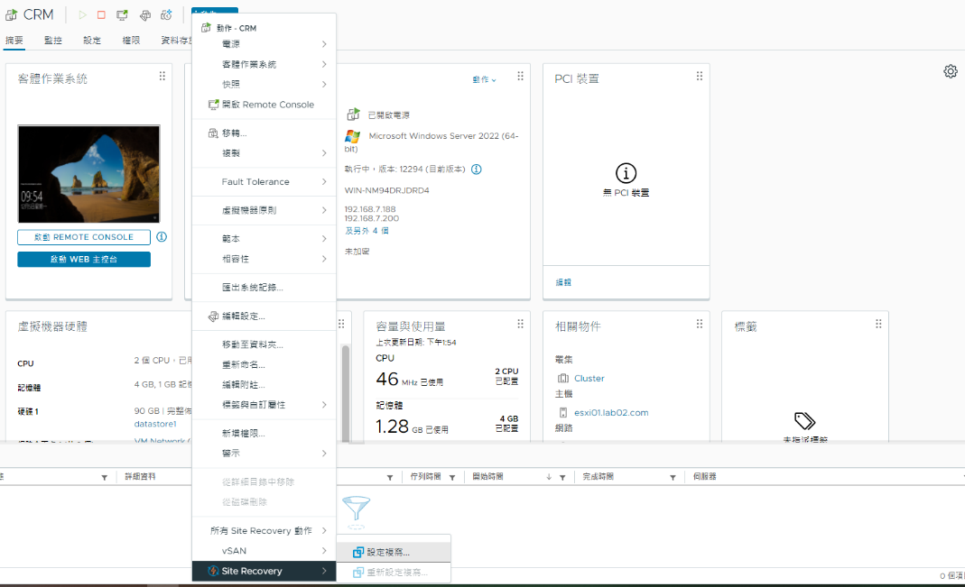Click the 及另外 4 個 IP addresses link
The image size is (965, 587).
(367, 231)
